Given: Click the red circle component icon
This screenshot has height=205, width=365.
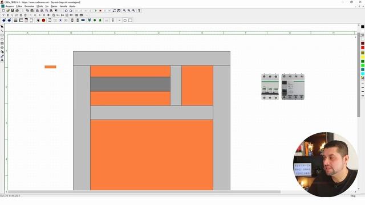Looking at the screenshot, I should point(43,20).
